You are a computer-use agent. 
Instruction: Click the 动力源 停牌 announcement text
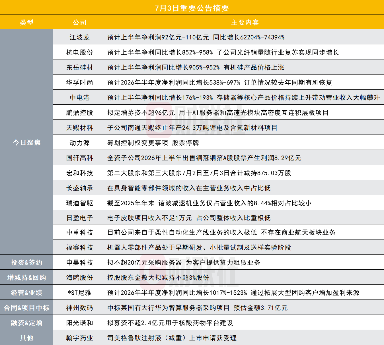tap(153, 143)
